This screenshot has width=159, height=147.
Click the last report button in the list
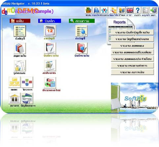(x=132, y=72)
